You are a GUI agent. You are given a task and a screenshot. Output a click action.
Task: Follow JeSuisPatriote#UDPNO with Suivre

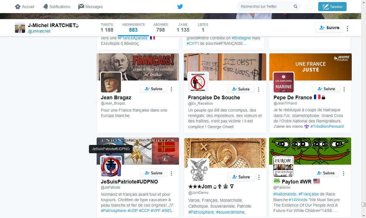153,173
